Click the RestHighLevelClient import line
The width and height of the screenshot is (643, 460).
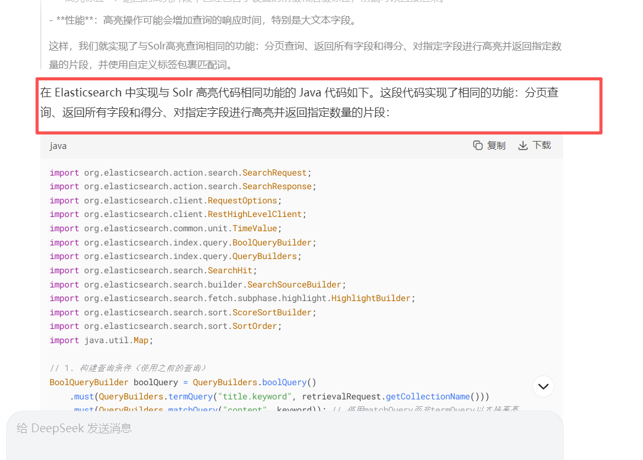178,215
